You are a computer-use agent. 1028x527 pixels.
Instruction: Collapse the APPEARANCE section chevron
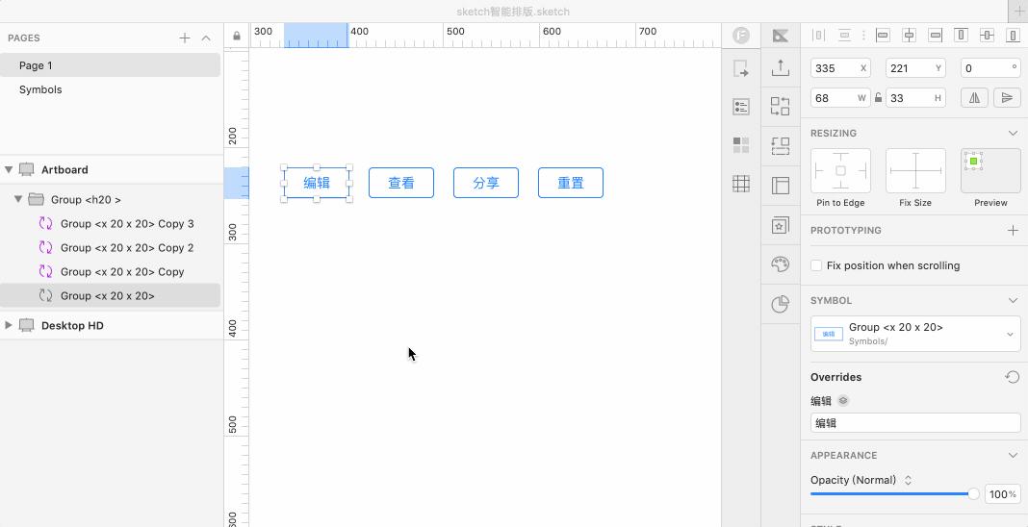pos(1013,455)
